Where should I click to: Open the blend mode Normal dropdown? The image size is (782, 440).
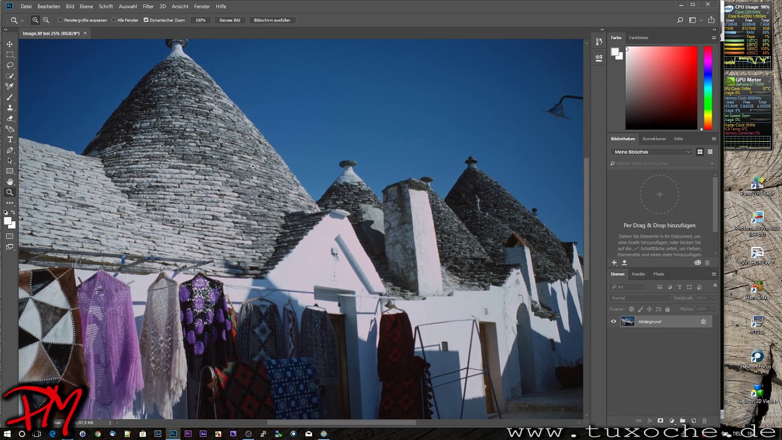click(640, 298)
